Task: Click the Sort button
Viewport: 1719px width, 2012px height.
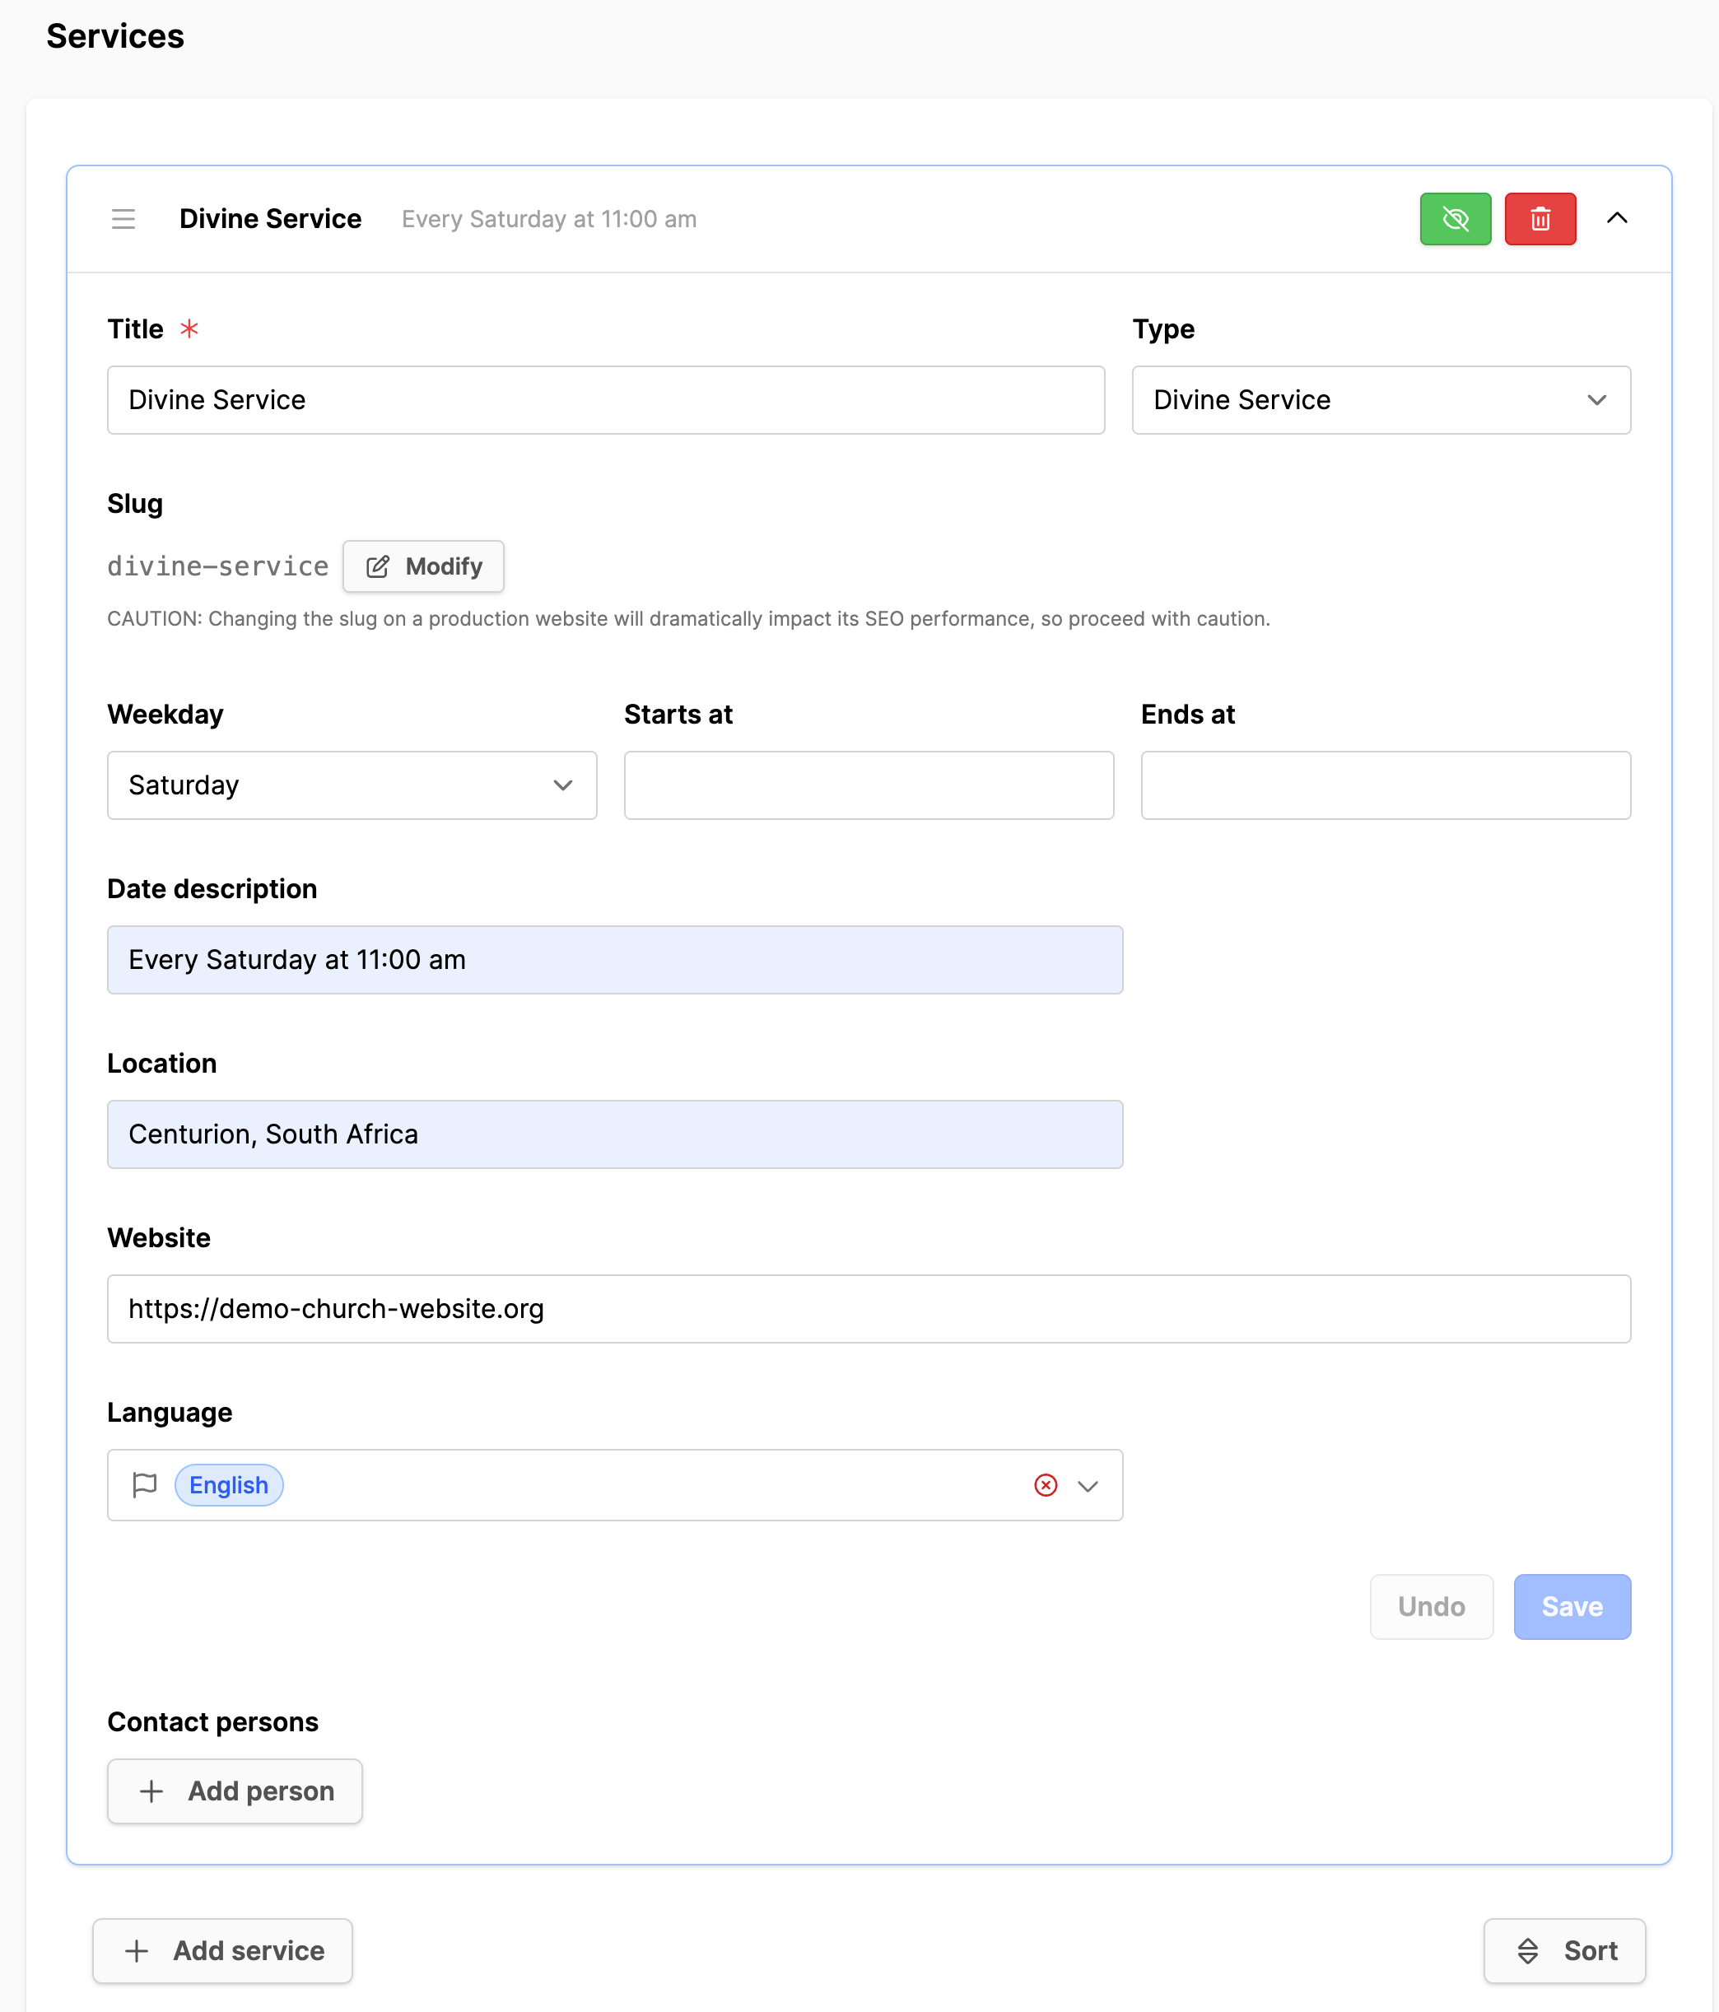Action: 1563,1950
